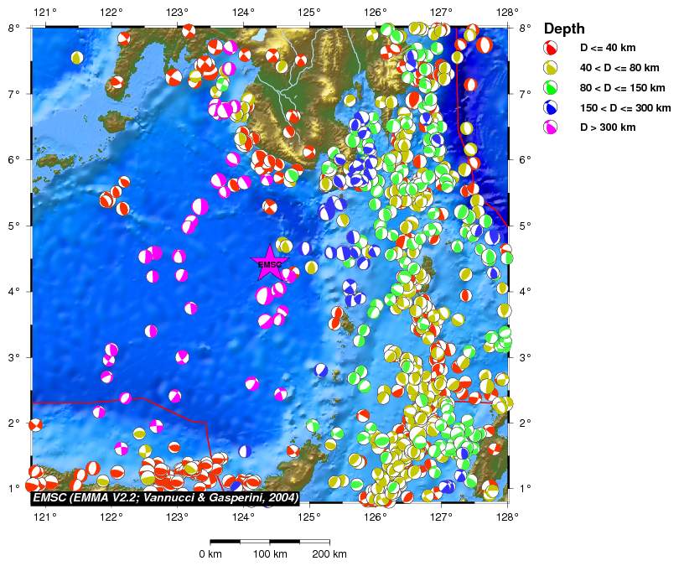Click the '200 km' scale bar label
The image size is (679, 566).
(329, 554)
